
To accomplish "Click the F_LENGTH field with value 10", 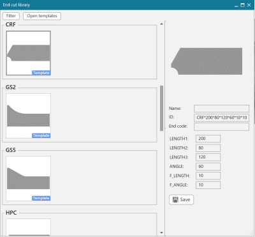I will [x=208, y=176].
